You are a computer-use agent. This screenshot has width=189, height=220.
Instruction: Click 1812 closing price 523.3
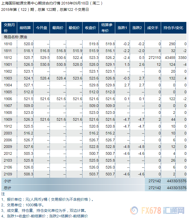(x=94, y=58)
